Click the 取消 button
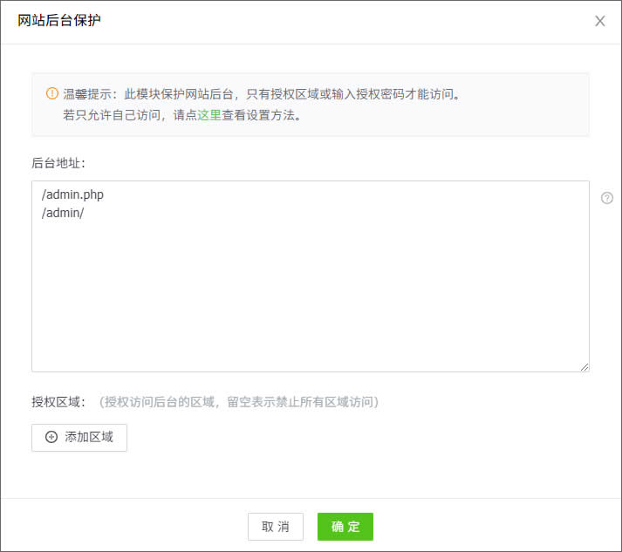The width and height of the screenshot is (622, 552). point(276,527)
